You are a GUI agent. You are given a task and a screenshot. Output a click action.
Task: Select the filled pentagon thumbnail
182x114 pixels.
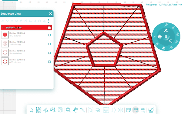(5, 35)
